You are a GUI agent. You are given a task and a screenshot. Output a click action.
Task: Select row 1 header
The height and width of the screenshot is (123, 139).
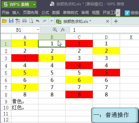point(6,44)
